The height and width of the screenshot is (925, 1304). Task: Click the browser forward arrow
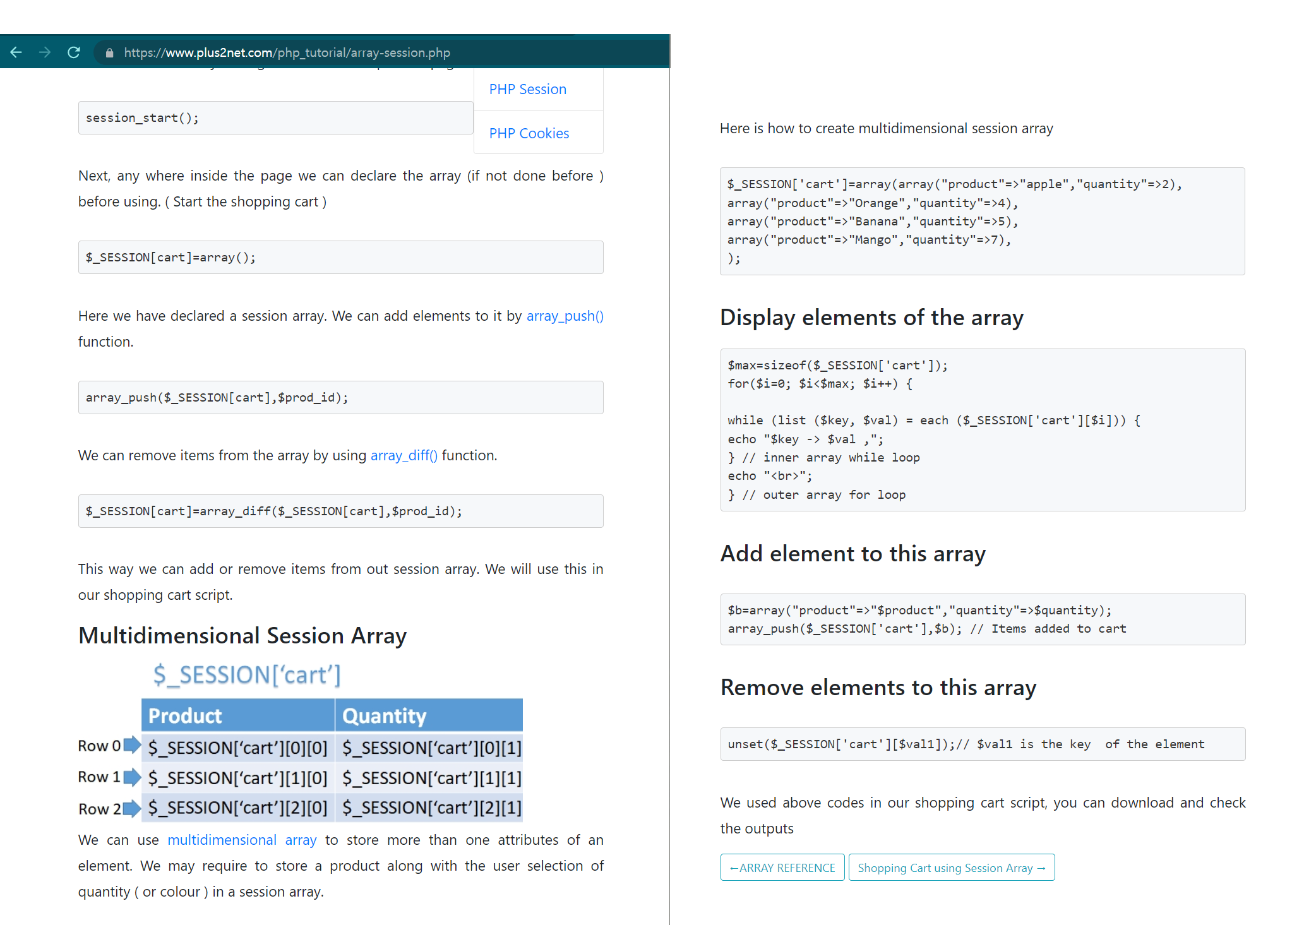pos(45,52)
